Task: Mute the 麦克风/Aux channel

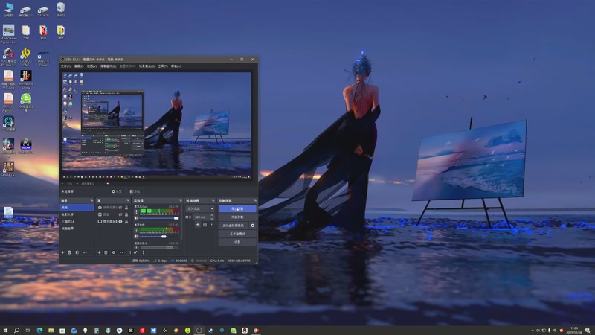Action: 136,217
